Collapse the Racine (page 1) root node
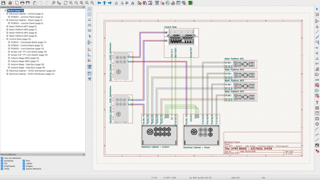320x180 pixels. pyautogui.click(x=2, y=11)
